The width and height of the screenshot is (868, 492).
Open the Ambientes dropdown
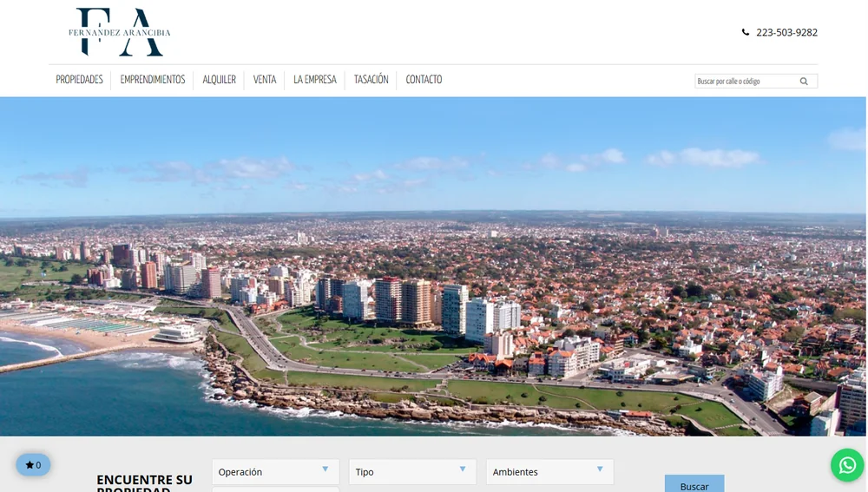[x=549, y=471]
